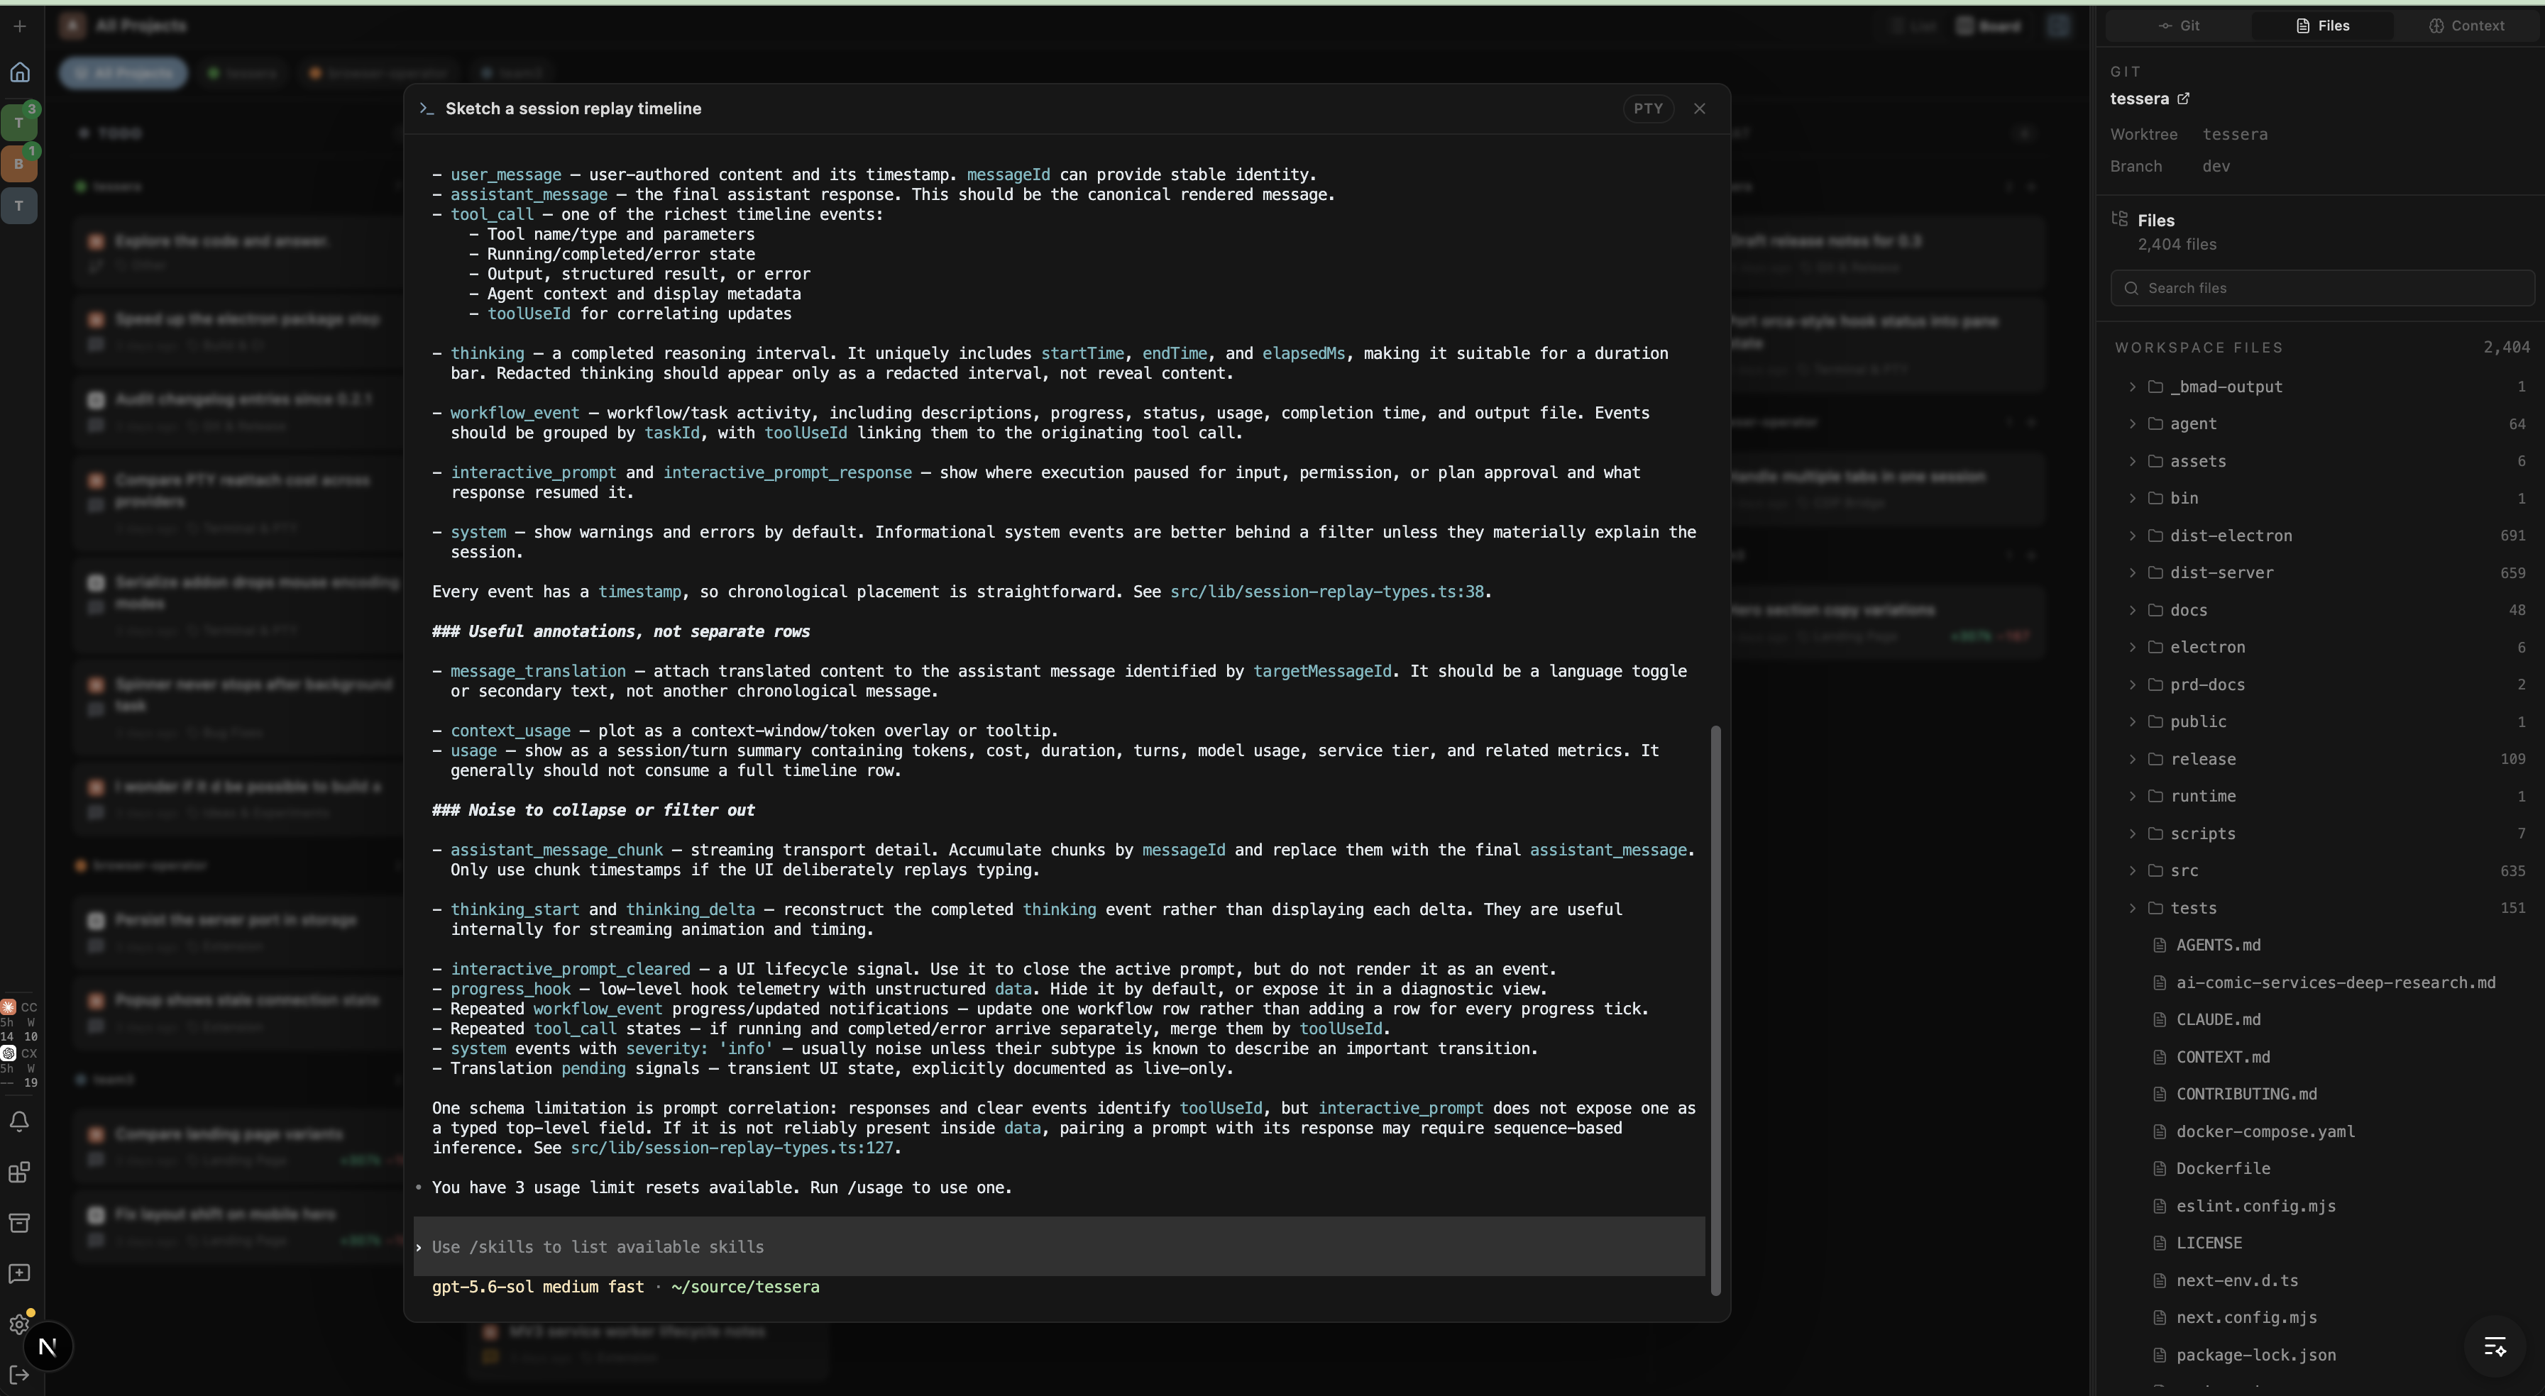Expand the scripts folder chevron

point(2132,833)
